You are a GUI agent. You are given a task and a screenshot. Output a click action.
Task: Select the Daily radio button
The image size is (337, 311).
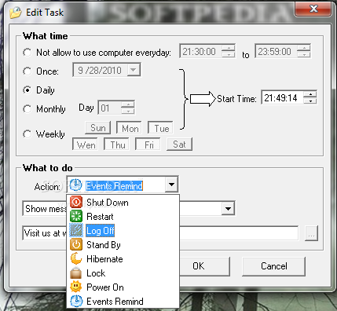click(x=27, y=90)
